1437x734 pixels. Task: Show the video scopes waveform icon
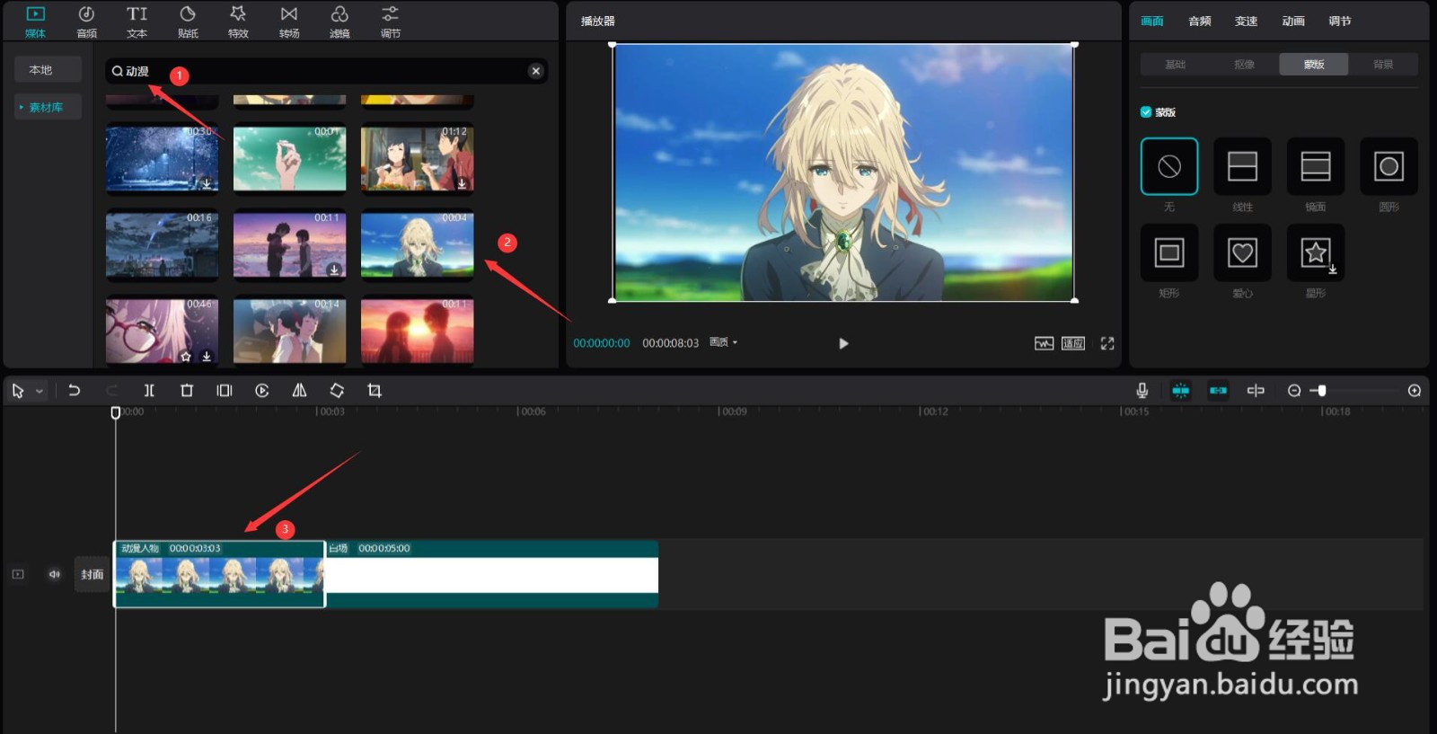pyautogui.click(x=1044, y=343)
